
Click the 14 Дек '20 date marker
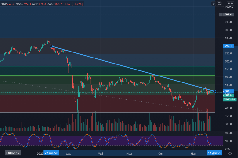215,153
